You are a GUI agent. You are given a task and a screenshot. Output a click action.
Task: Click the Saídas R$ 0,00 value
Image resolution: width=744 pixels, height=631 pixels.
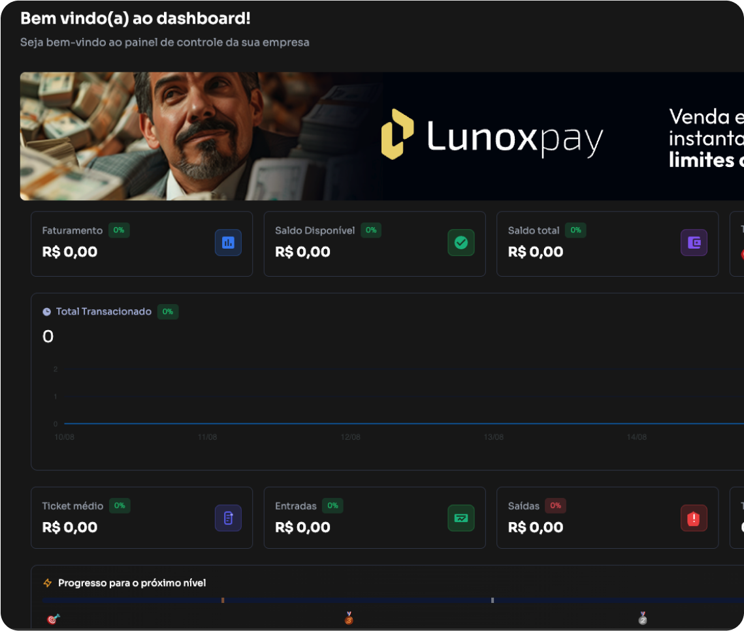(x=536, y=527)
